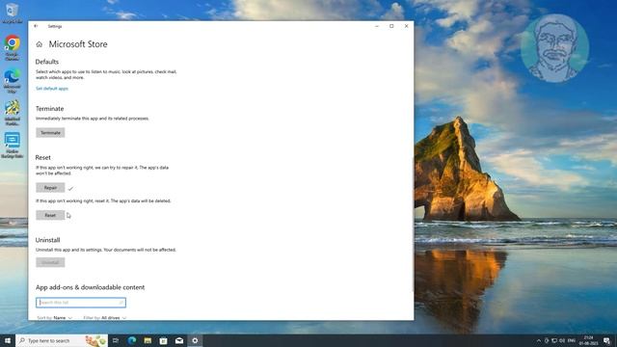
Task: Click the greyed-out Uninstall button
Action: tap(50, 262)
